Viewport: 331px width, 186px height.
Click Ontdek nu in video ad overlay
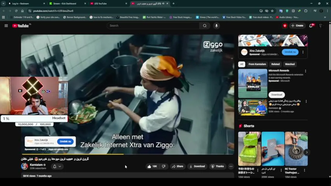(x=65, y=142)
